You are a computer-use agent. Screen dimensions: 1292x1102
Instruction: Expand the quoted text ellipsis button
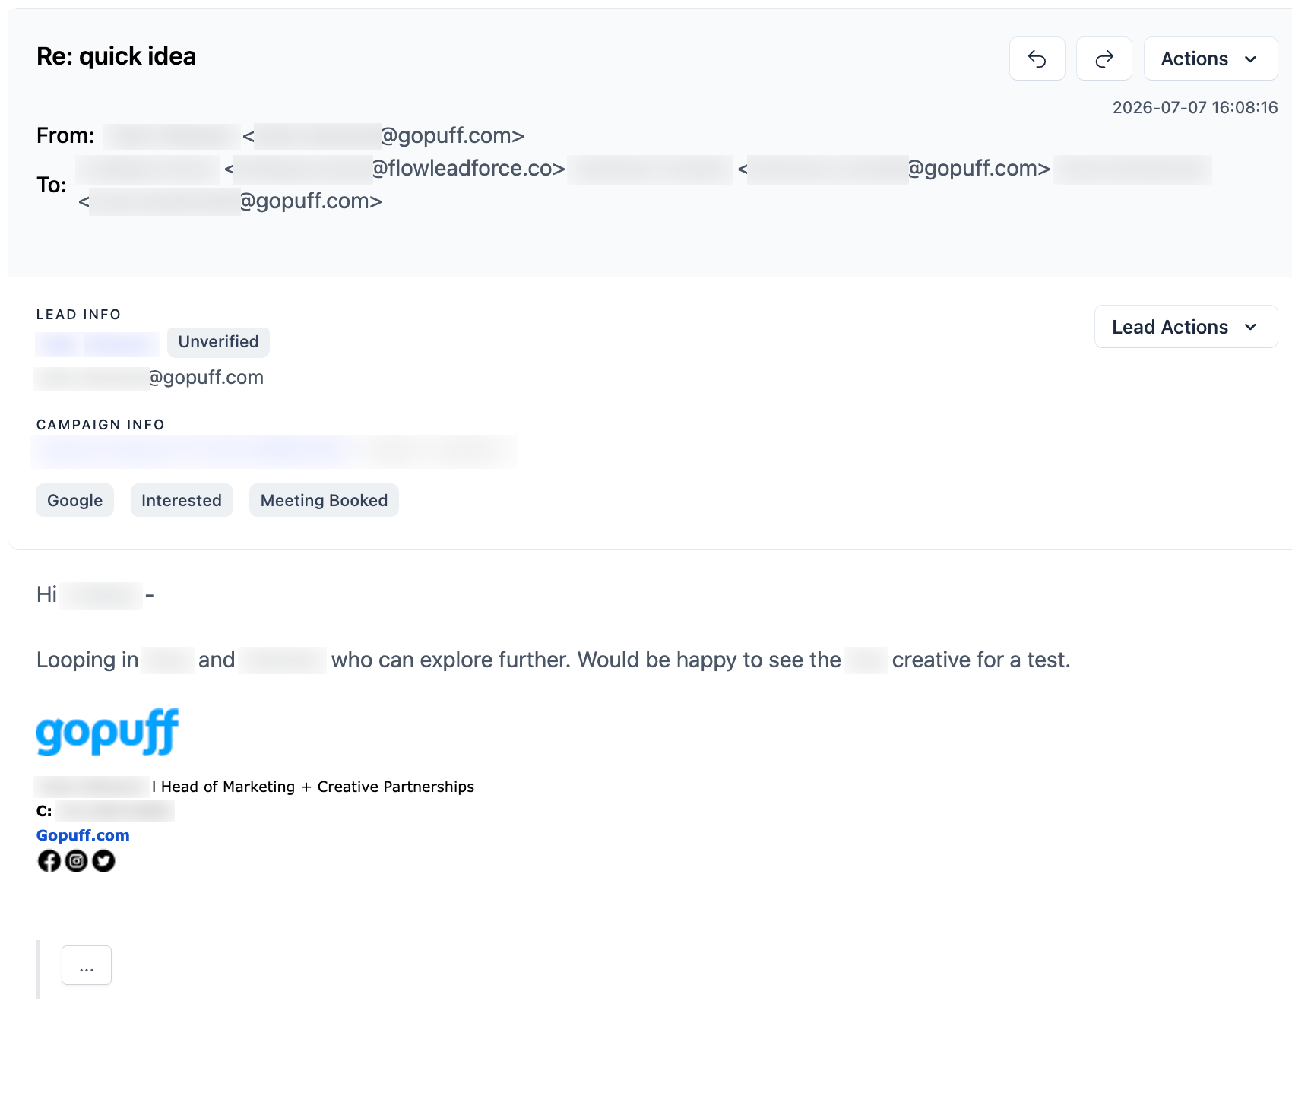coord(87,965)
